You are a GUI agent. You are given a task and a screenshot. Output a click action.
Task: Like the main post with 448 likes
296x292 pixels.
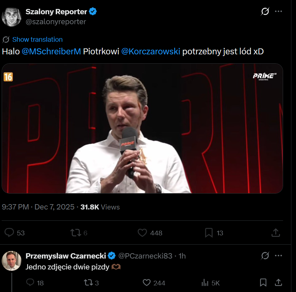pyautogui.click(x=142, y=233)
